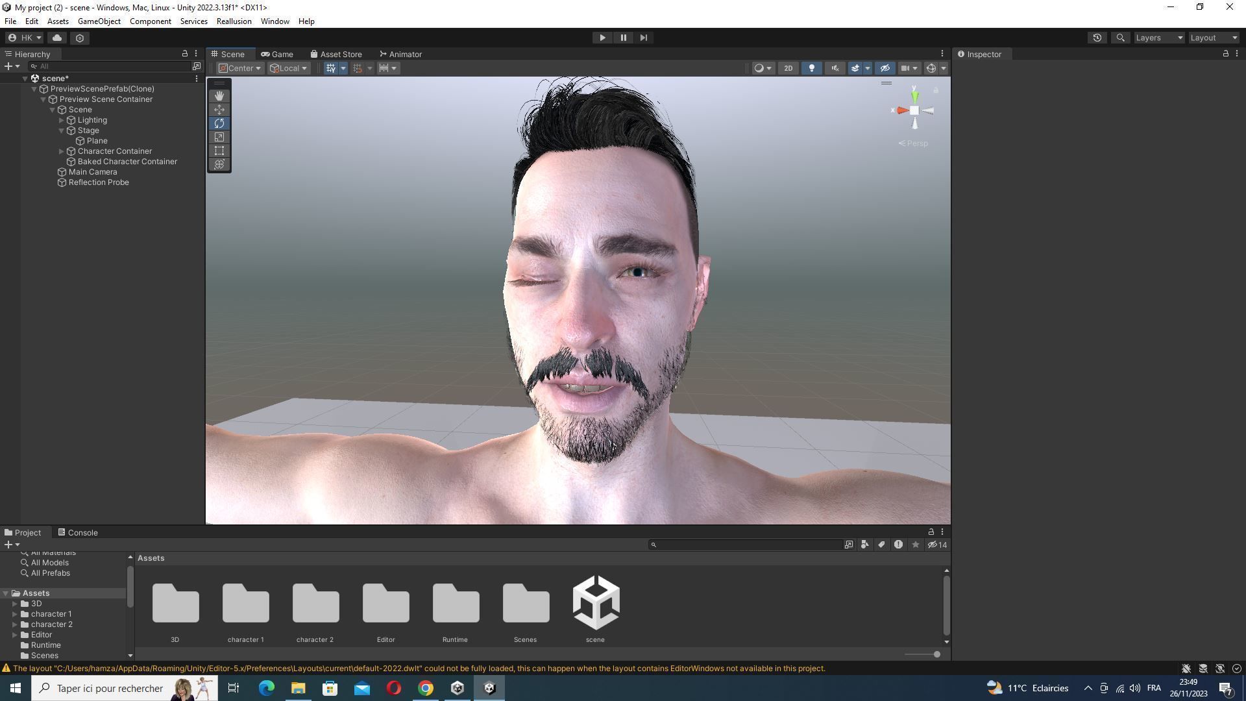Image resolution: width=1246 pixels, height=701 pixels.
Task: Select the Move tool
Action: 219,109
